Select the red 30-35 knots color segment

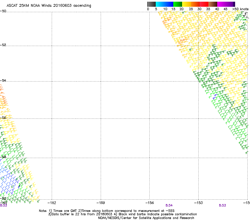[204, 4]
